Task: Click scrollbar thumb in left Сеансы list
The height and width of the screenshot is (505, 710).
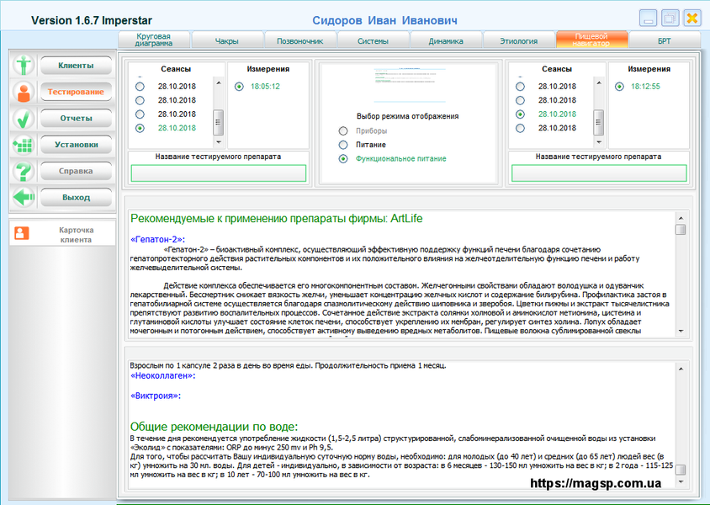Action: [x=218, y=122]
